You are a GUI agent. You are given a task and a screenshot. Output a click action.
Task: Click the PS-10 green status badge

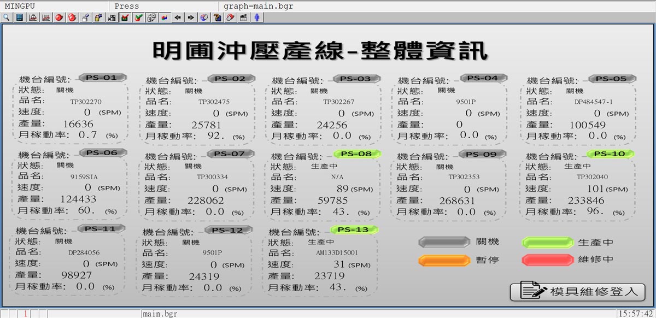pos(610,154)
